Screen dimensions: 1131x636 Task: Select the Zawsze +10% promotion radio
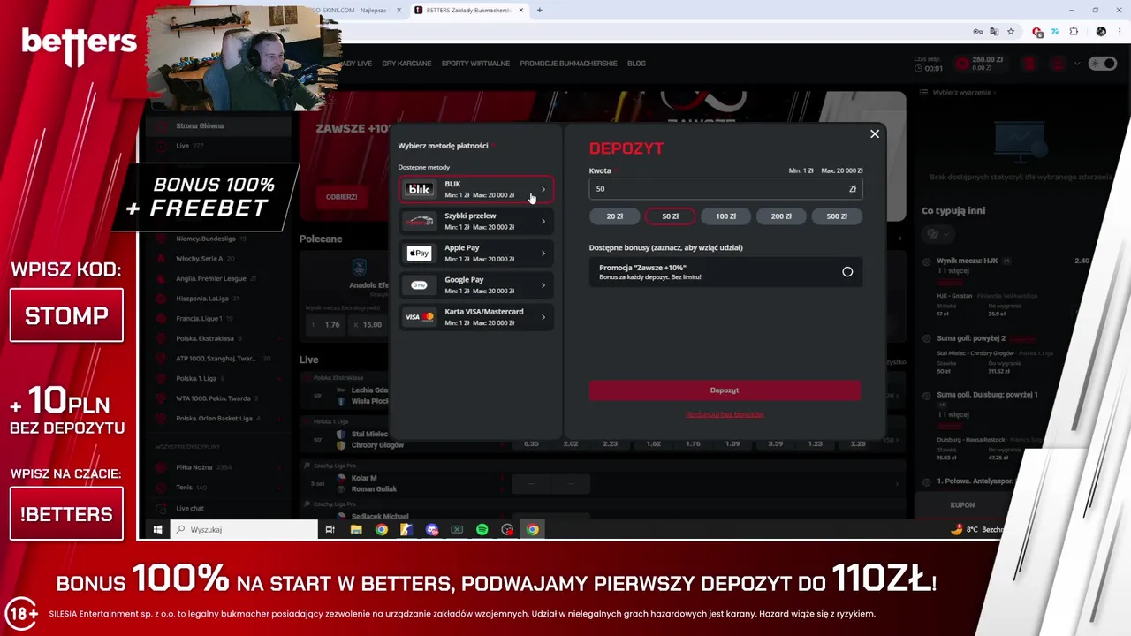[x=847, y=272]
